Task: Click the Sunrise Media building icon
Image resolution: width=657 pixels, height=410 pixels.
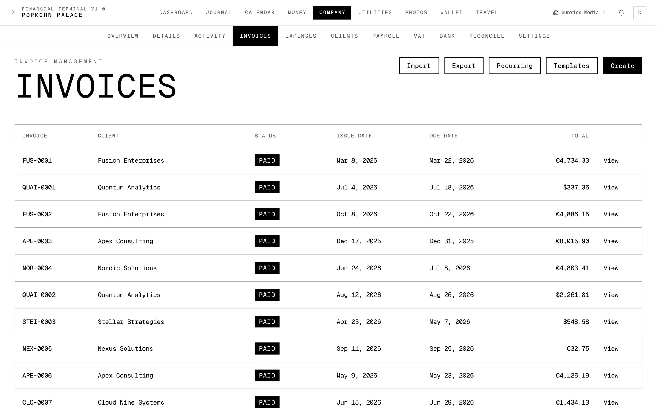Action: [x=556, y=13]
